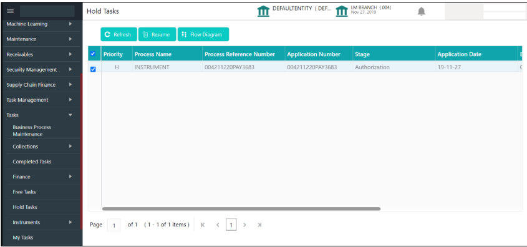527x247 pixels.
Task: Click the DEFAULTENTITY entity label
Action: (x=302, y=8)
